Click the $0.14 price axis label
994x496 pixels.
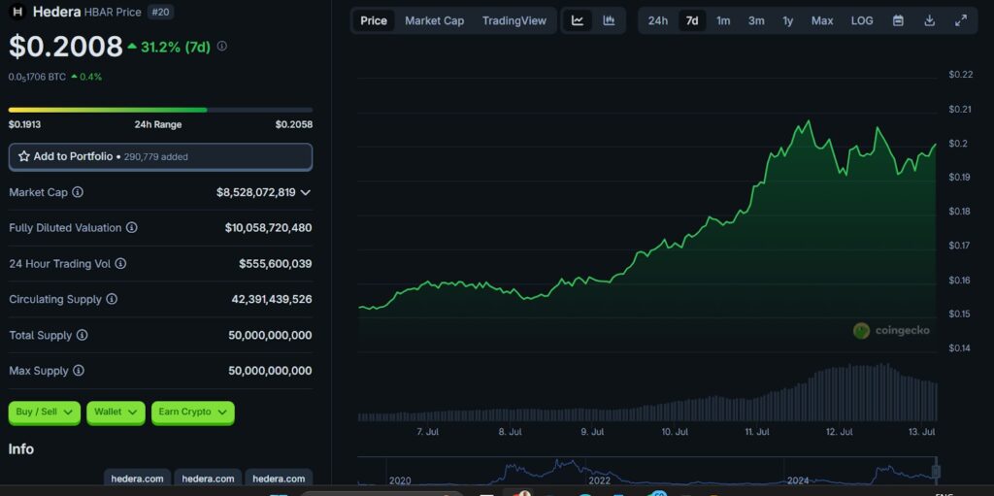pyautogui.click(x=960, y=347)
